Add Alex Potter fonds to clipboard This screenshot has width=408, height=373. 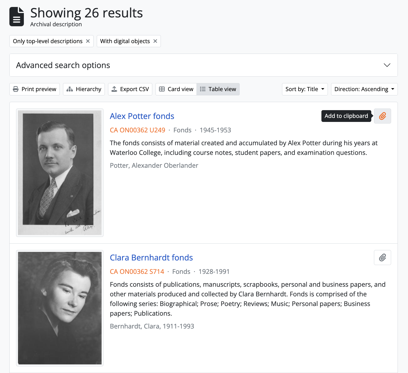pyautogui.click(x=382, y=116)
